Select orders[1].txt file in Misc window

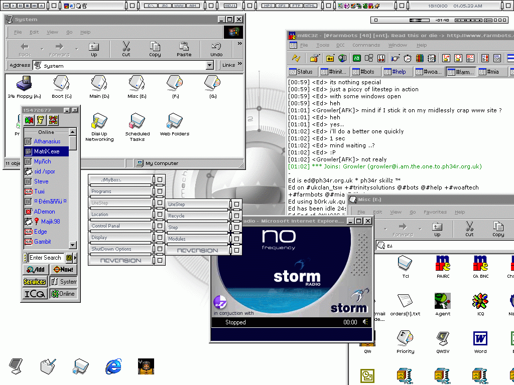tap(405, 304)
